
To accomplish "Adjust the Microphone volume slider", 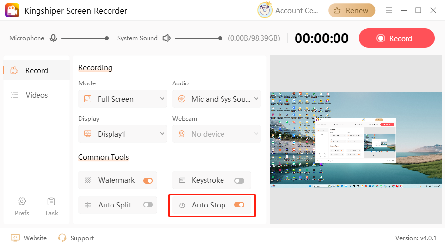I will pyautogui.click(x=84, y=38).
